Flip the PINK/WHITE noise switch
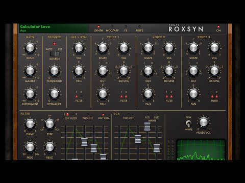245x183 pixels. coord(188,124)
